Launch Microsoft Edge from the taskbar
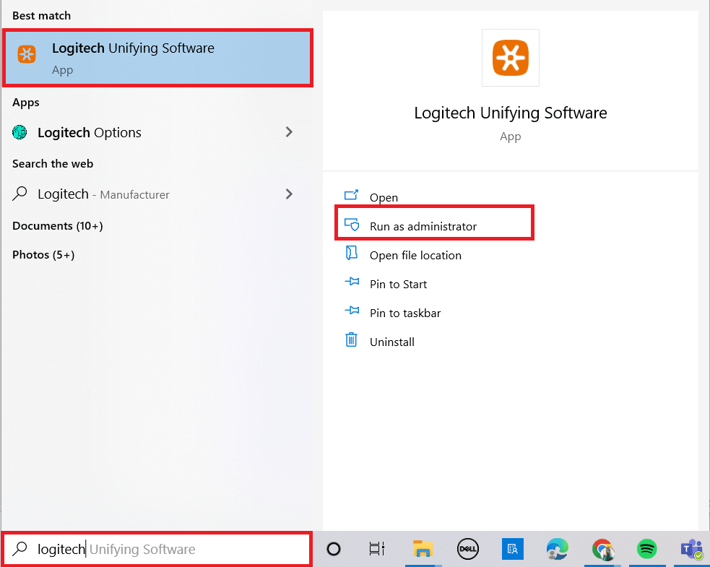Screen dimensions: 710x567 [558, 549]
